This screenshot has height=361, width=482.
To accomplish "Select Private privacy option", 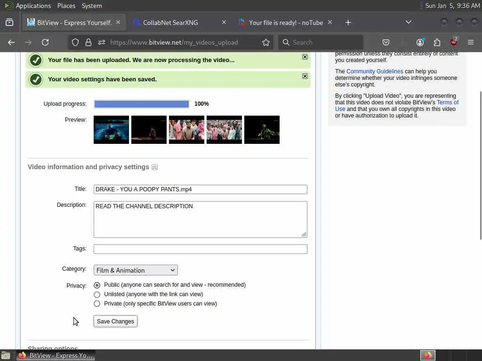I will pos(97,304).
